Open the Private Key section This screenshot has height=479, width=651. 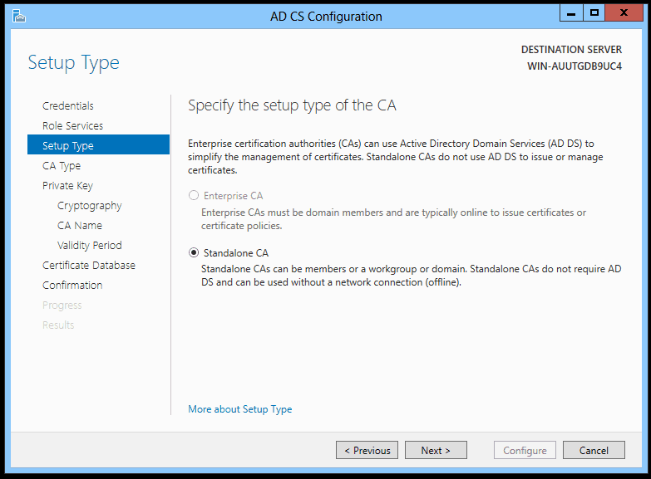[x=67, y=185]
